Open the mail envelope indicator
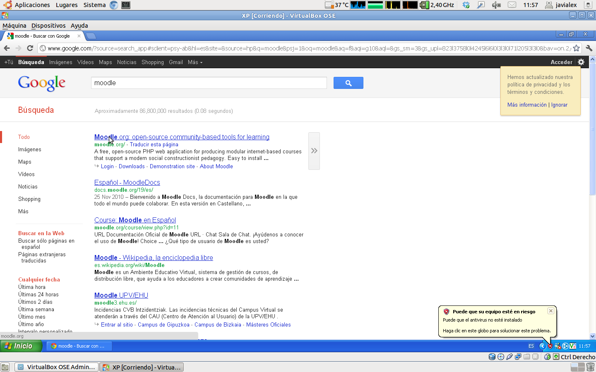 pyautogui.click(x=512, y=5)
